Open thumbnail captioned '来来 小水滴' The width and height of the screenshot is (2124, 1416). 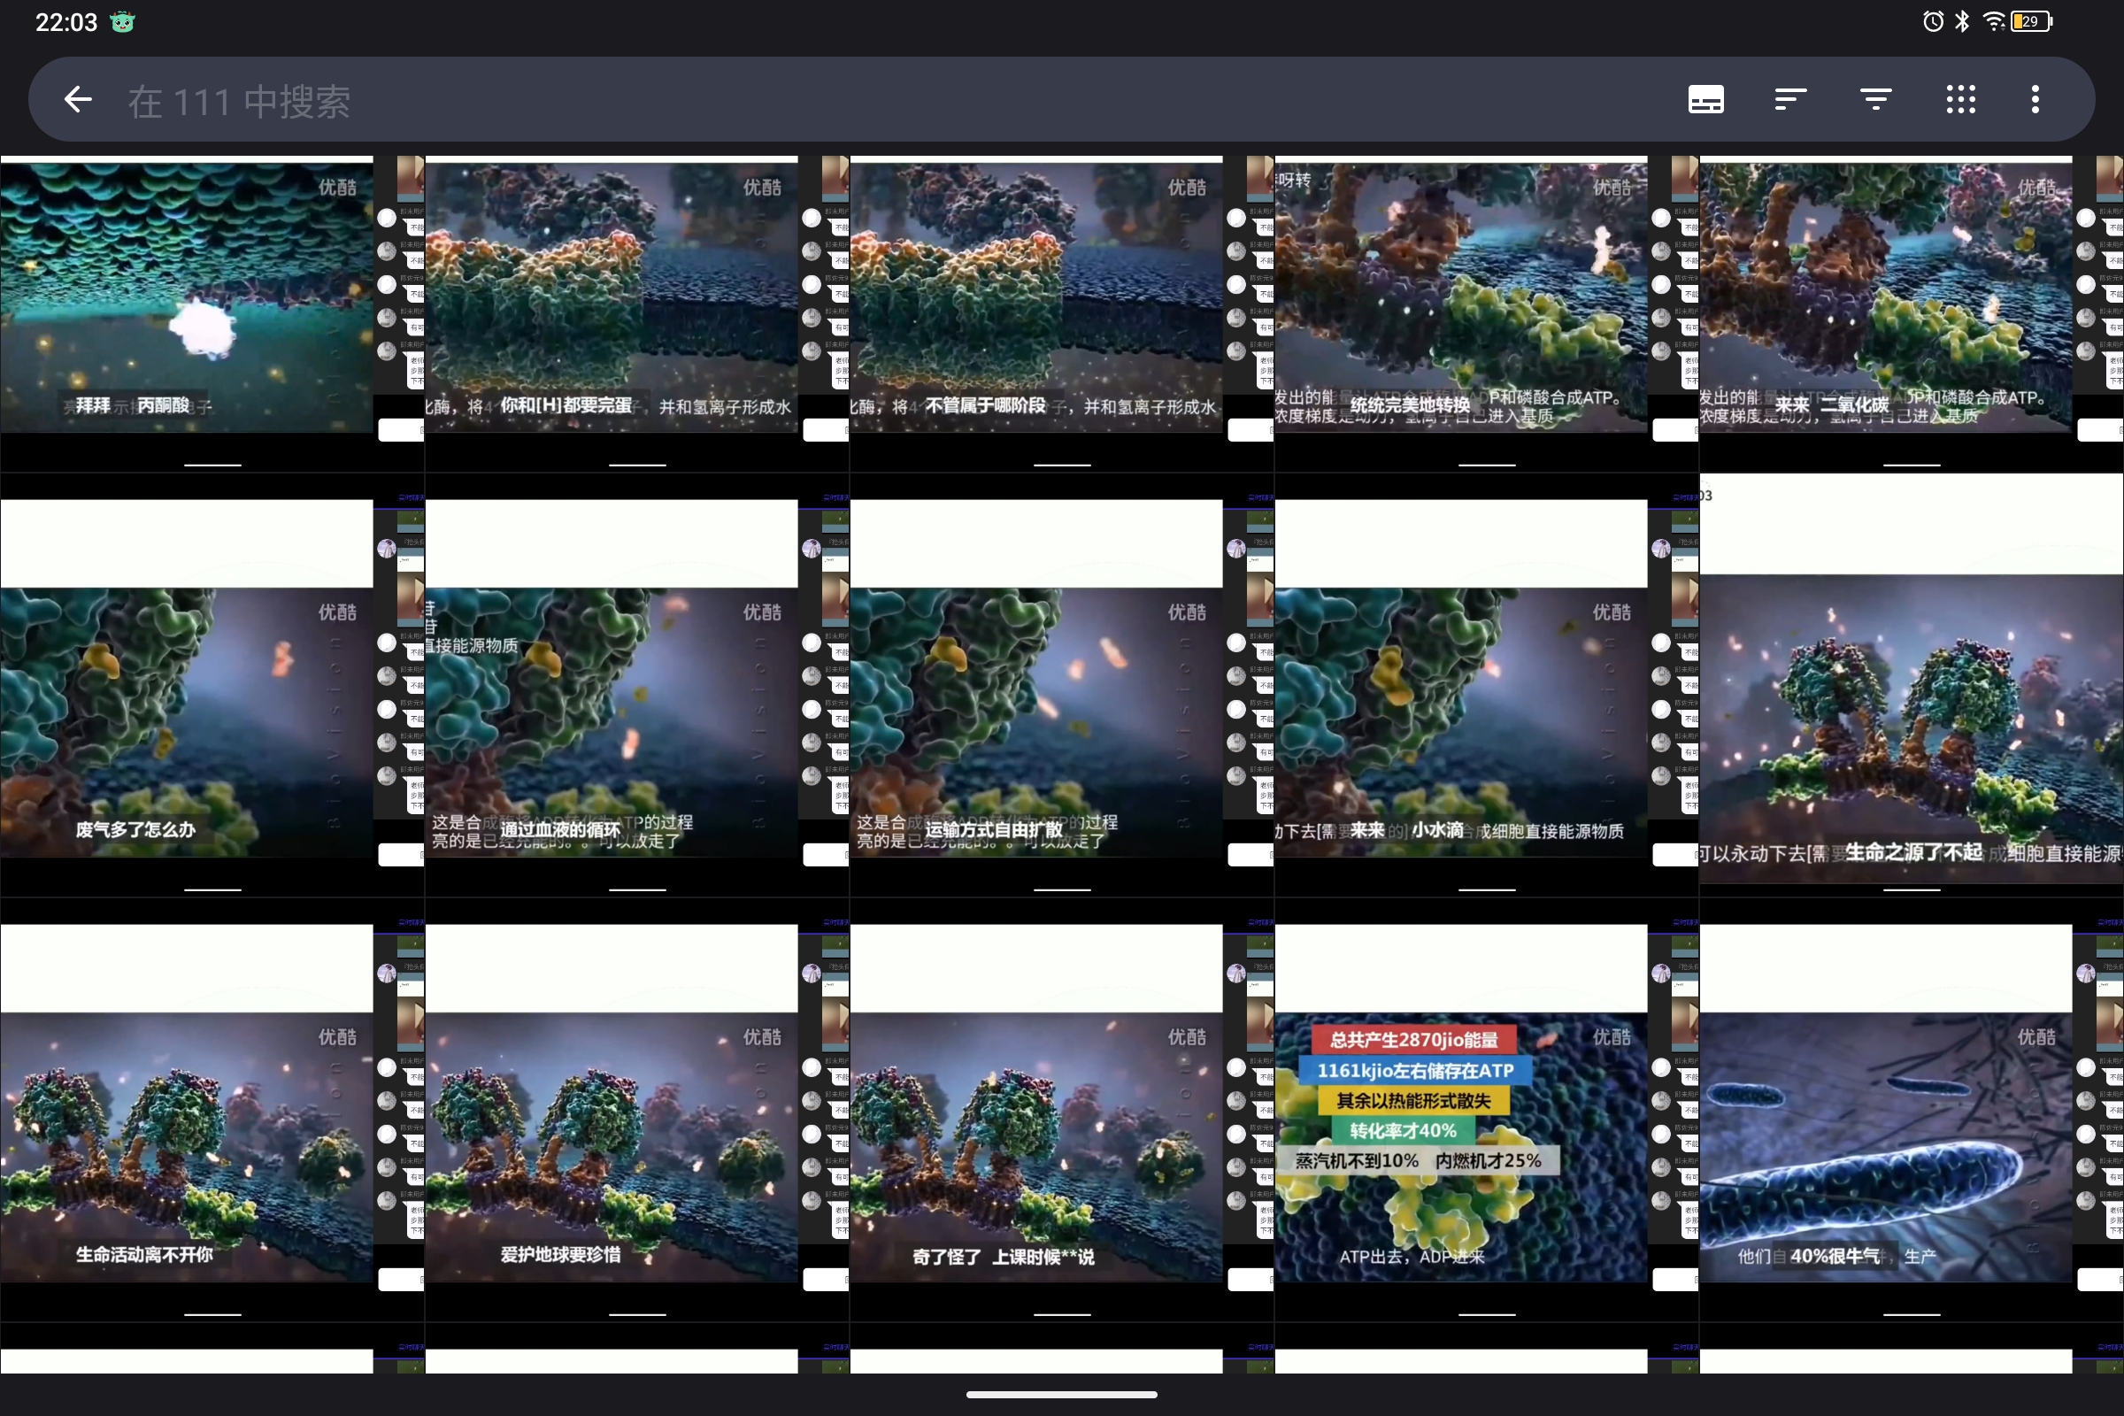point(1487,685)
